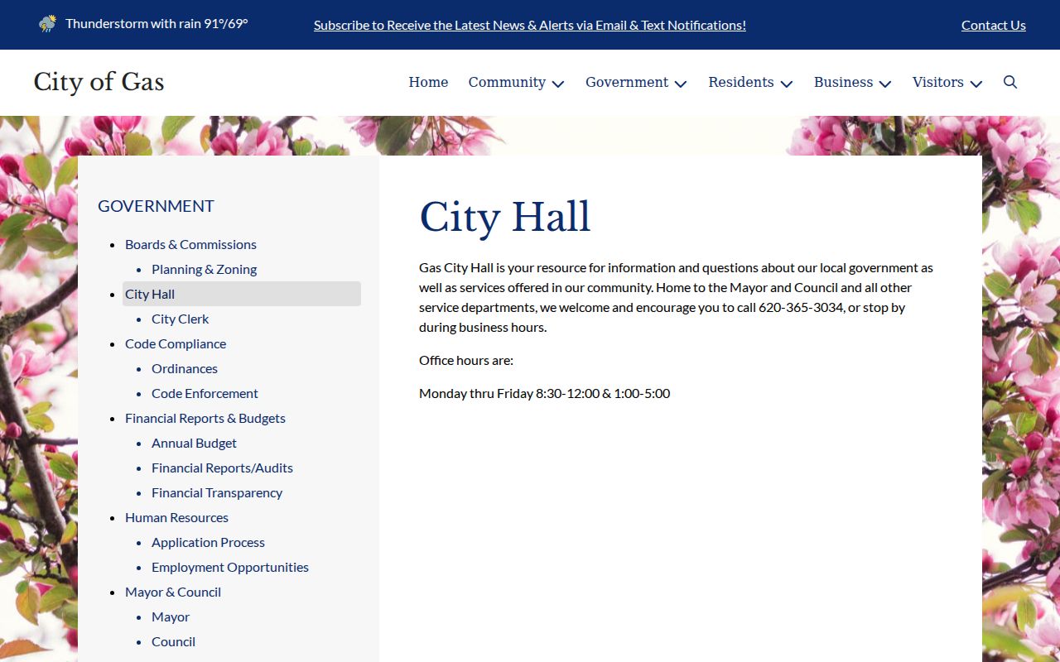Open the Contact Us link
The image size is (1060, 662).
coord(994,25)
